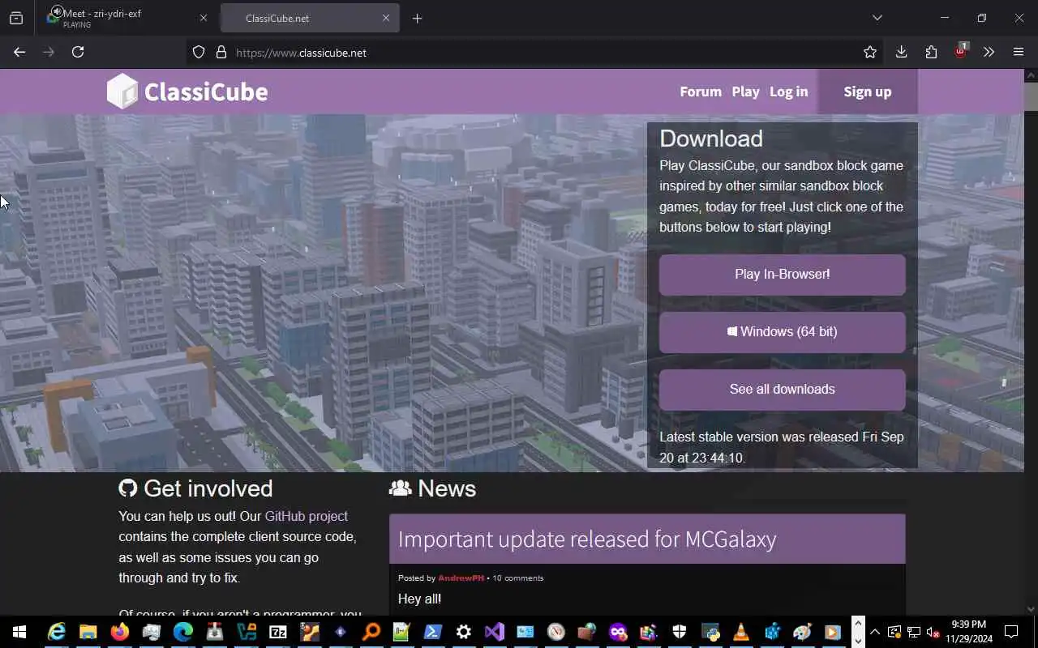This screenshot has height=648, width=1038.
Task: Open the tracking protection shield
Action: (x=199, y=52)
